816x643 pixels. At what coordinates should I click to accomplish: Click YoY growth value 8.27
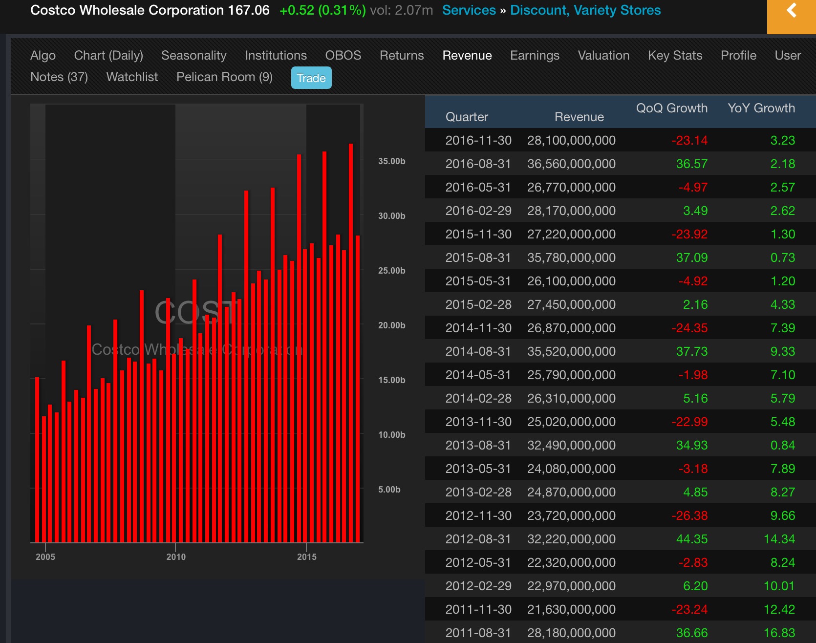coord(782,493)
